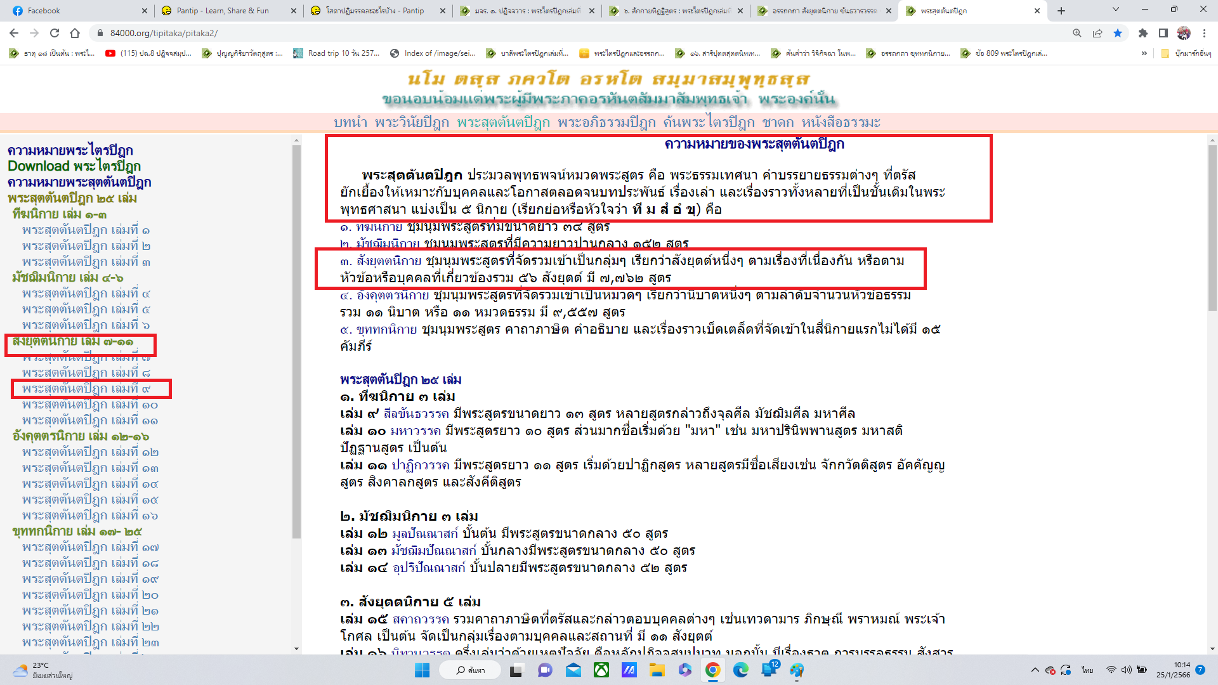Switch to the Facebook tab
Image resolution: width=1218 pixels, height=685 pixels.
(44, 11)
